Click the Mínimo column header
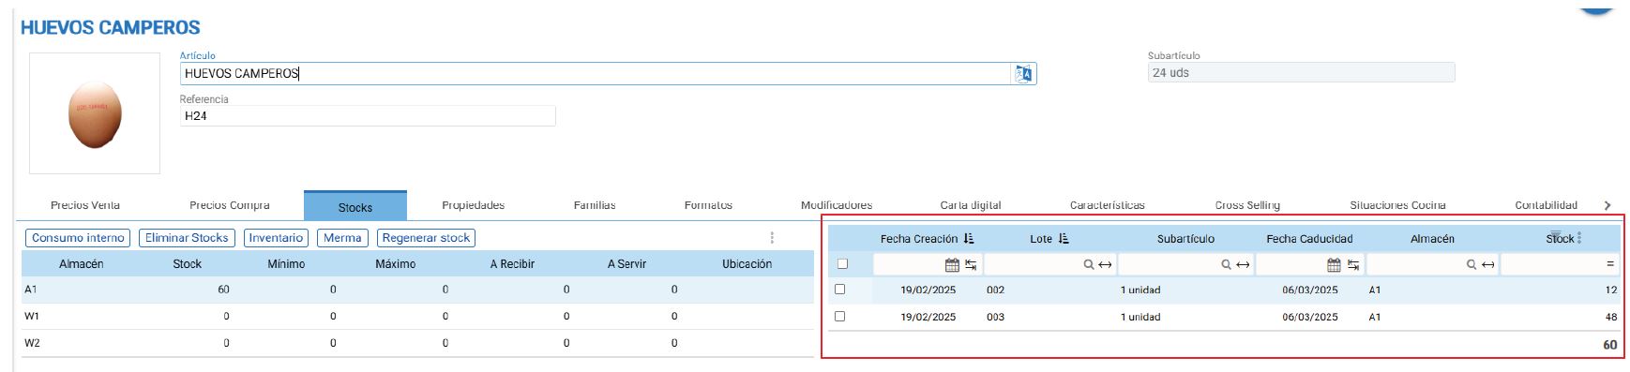 (286, 264)
